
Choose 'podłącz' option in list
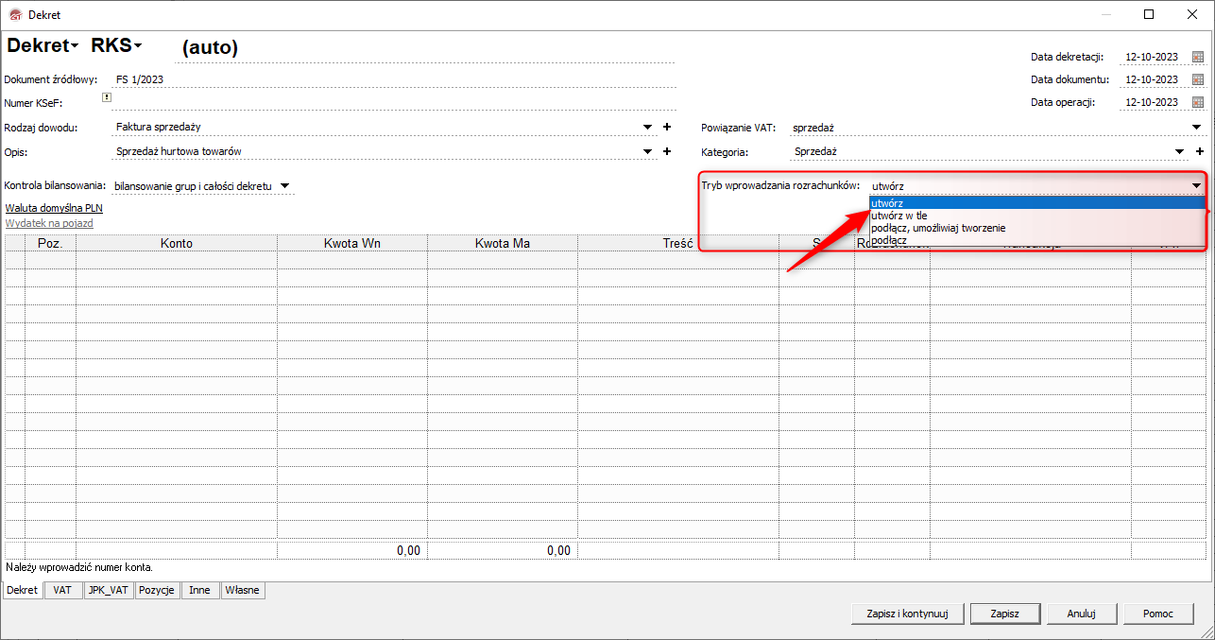click(x=1037, y=240)
